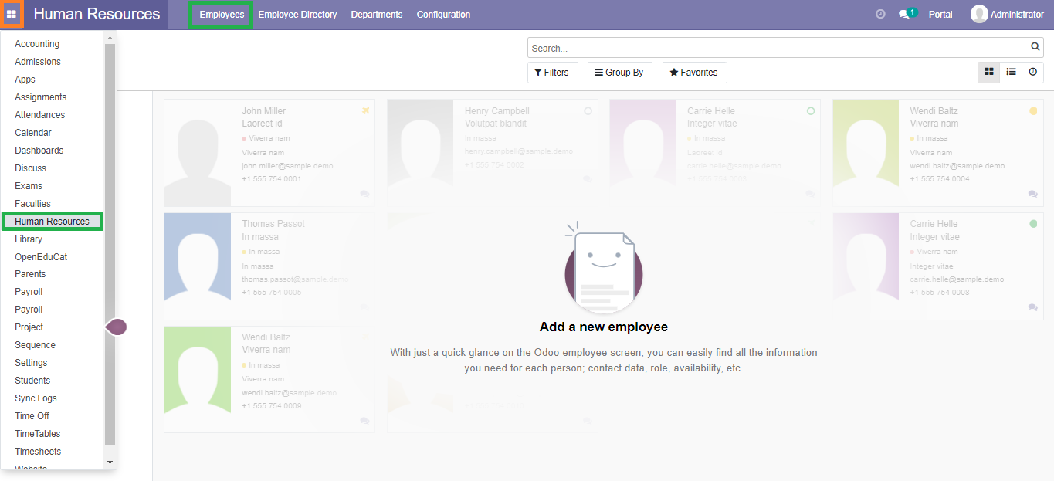The image size is (1054, 481).
Task: Click green presence dot on right Carrie Helle card
Action: pos(1033,224)
